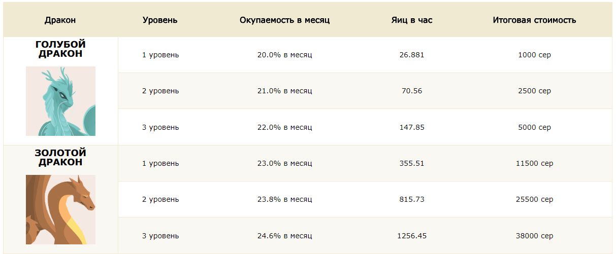Click the 815.73 eggs per hour value

pyautogui.click(x=412, y=200)
